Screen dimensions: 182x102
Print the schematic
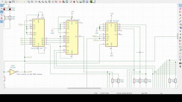coord(10,2)
